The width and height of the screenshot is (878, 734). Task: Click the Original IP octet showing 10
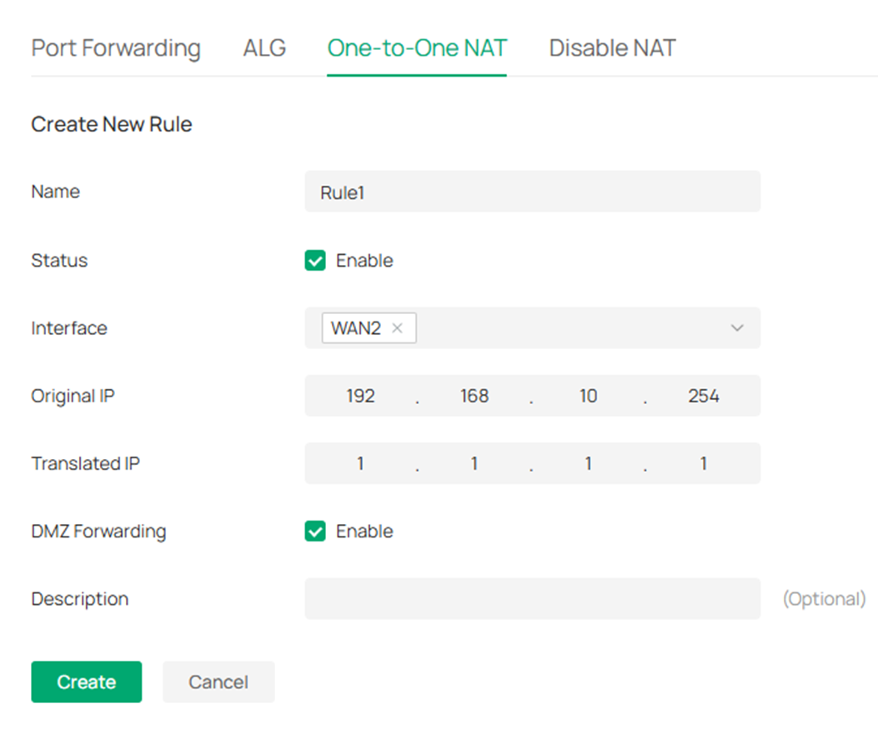(588, 396)
